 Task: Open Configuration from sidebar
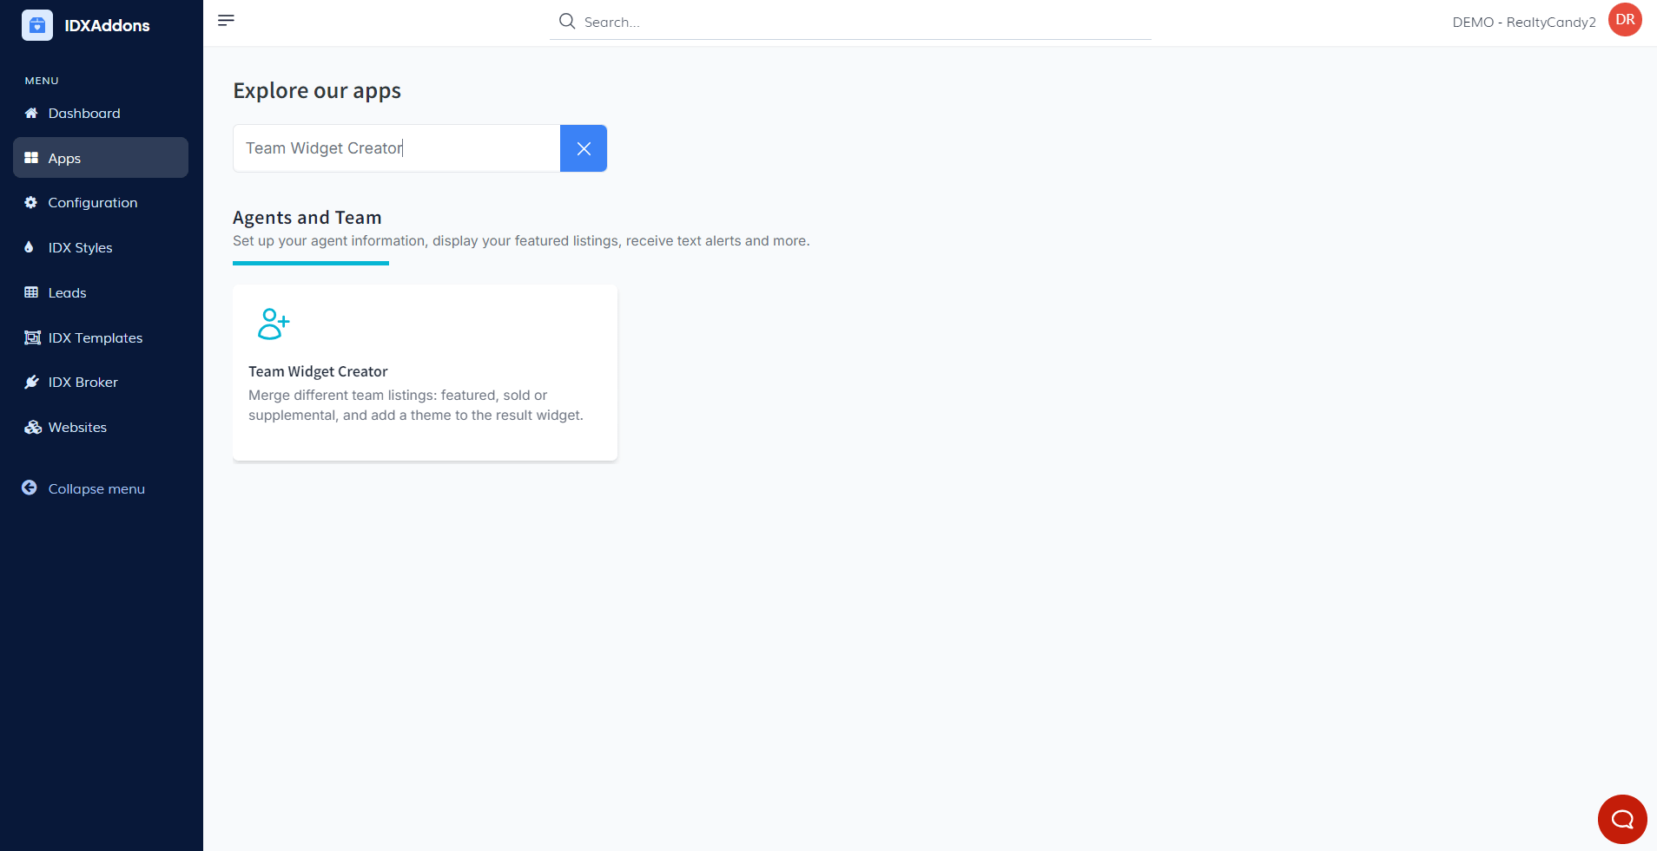(x=92, y=203)
